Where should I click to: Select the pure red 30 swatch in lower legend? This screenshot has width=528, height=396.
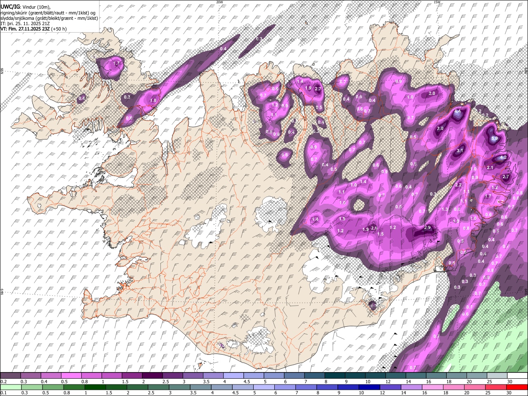click(x=516, y=387)
